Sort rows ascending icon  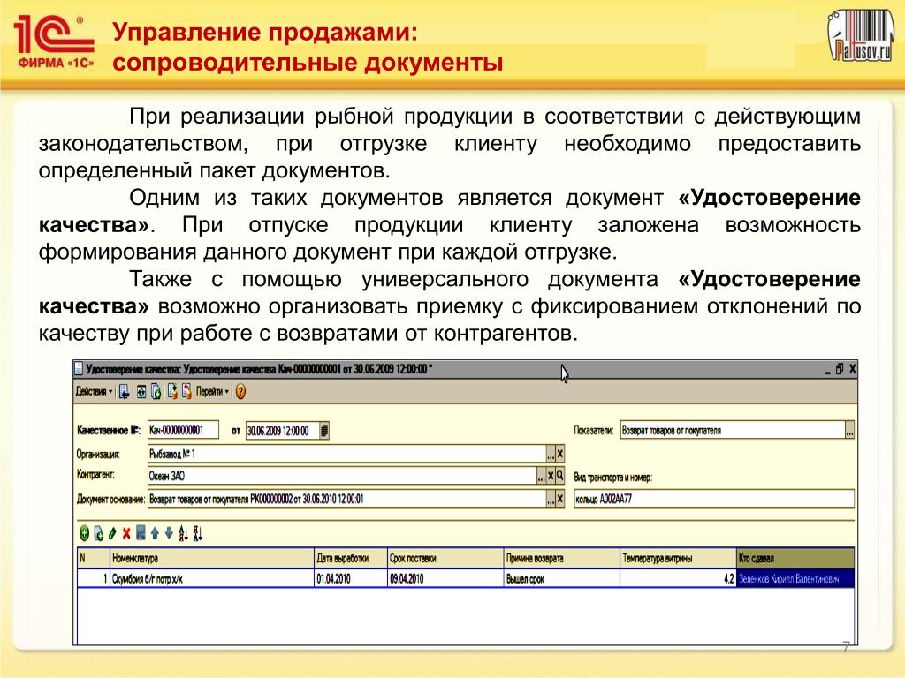coord(184,533)
